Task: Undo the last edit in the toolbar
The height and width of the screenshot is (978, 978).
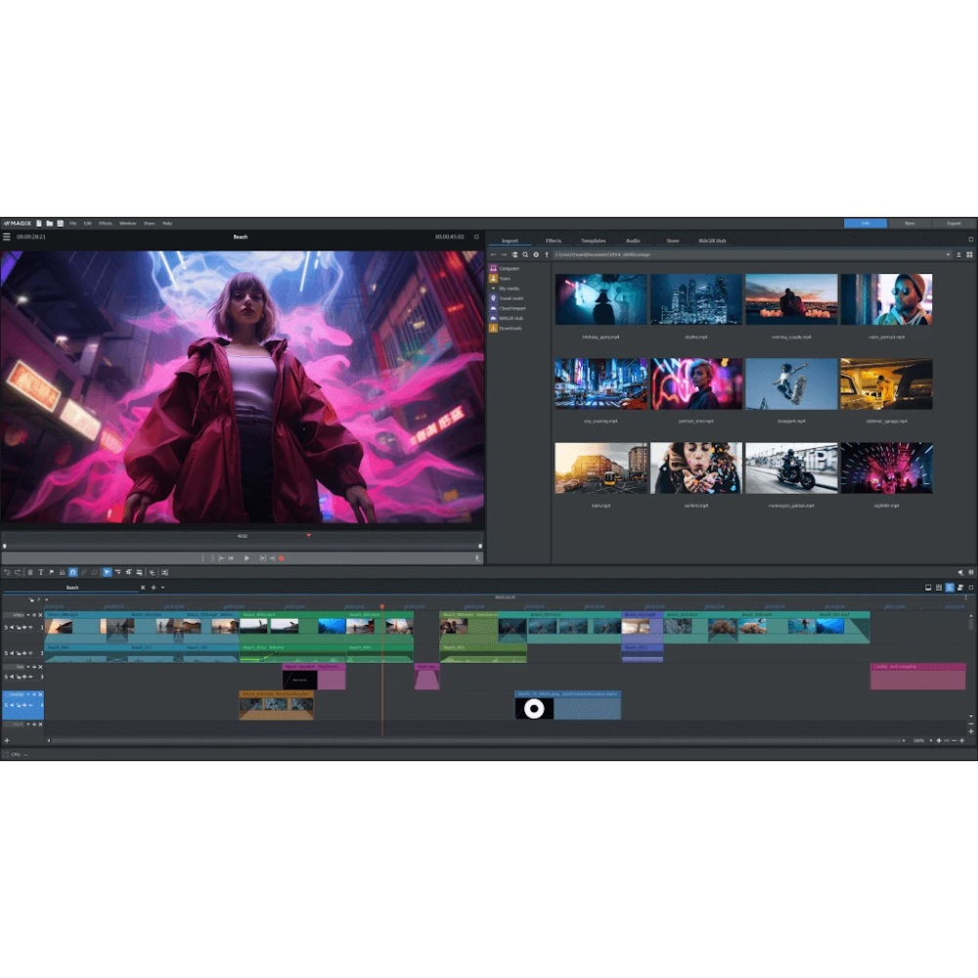Action: [x=7, y=572]
